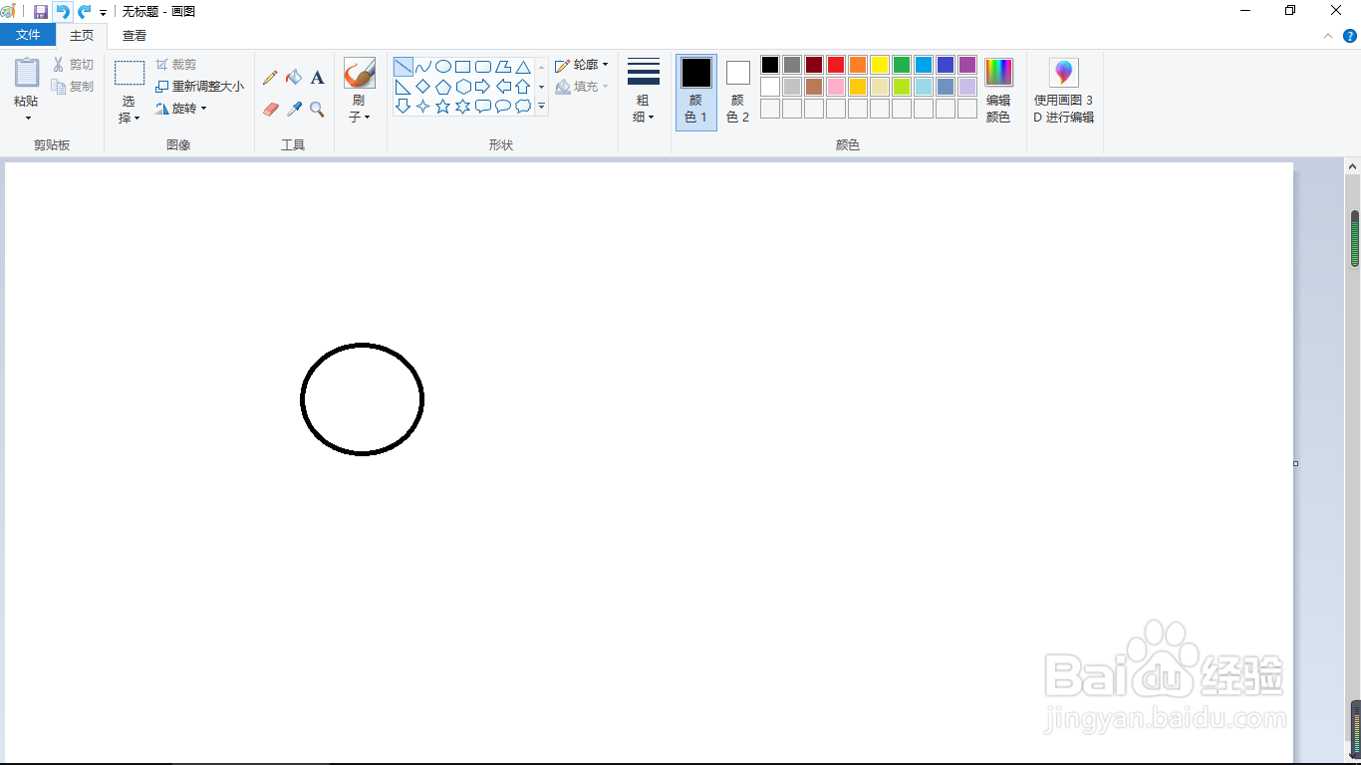Click the vertical scrollbar up arrow
Viewport: 1361px width, 765px height.
pos(1354,167)
